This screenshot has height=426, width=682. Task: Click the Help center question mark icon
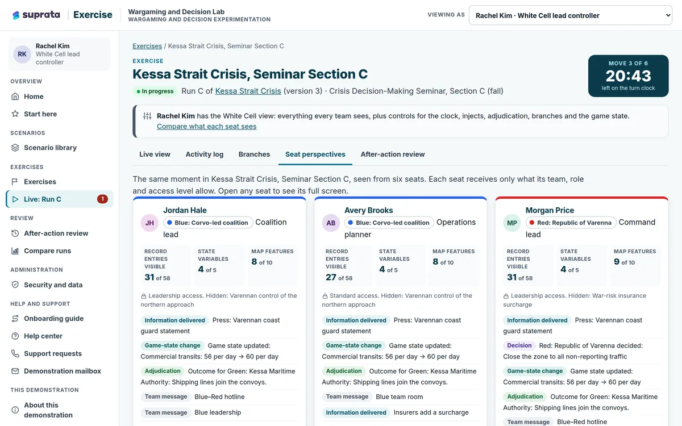pos(15,336)
